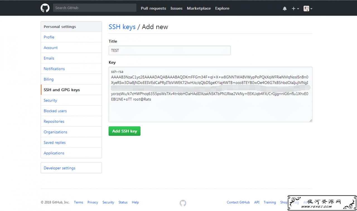Click the Title input containing TEST
This screenshot has width=357, height=211.
(170, 51)
